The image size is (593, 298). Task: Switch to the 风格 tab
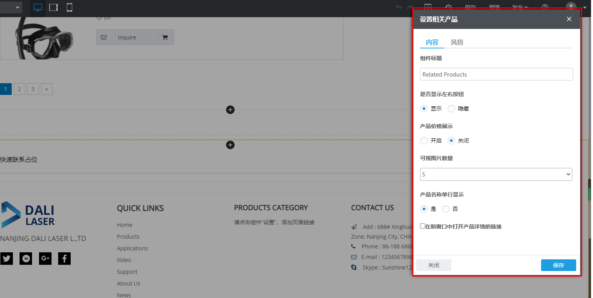pyautogui.click(x=457, y=42)
